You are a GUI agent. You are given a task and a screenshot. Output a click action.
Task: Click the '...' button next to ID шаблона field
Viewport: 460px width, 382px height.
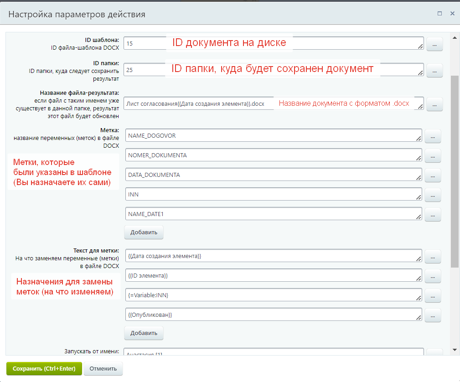tap(434, 44)
